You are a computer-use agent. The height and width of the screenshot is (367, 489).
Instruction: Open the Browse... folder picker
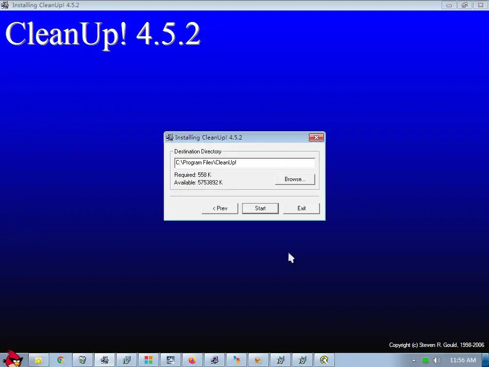pyautogui.click(x=295, y=179)
